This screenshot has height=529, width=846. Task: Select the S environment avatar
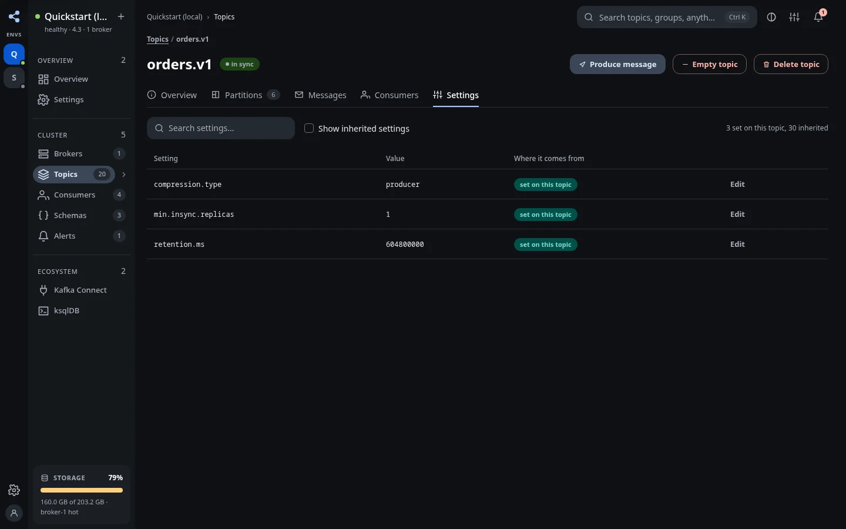[x=14, y=78]
